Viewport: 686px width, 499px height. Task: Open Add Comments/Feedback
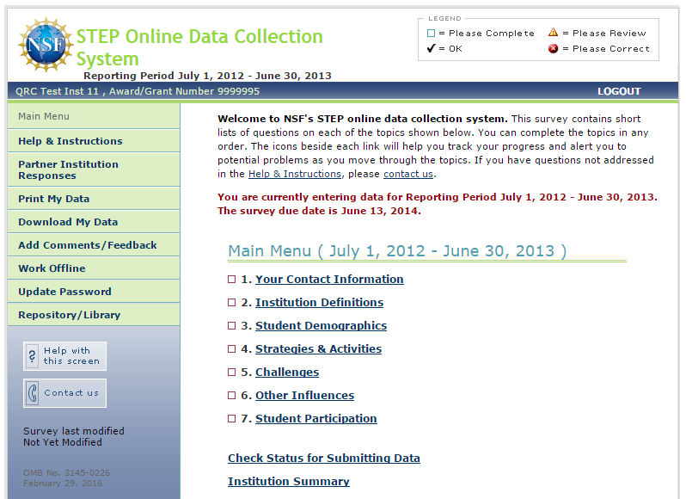pyautogui.click(x=94, y=245)
